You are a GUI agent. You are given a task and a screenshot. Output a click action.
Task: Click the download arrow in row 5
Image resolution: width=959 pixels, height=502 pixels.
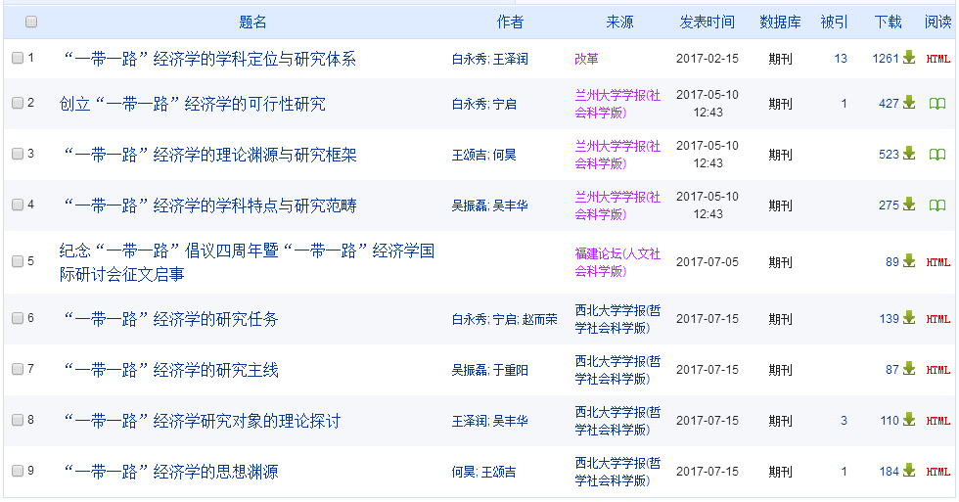[x=909, y=262]
